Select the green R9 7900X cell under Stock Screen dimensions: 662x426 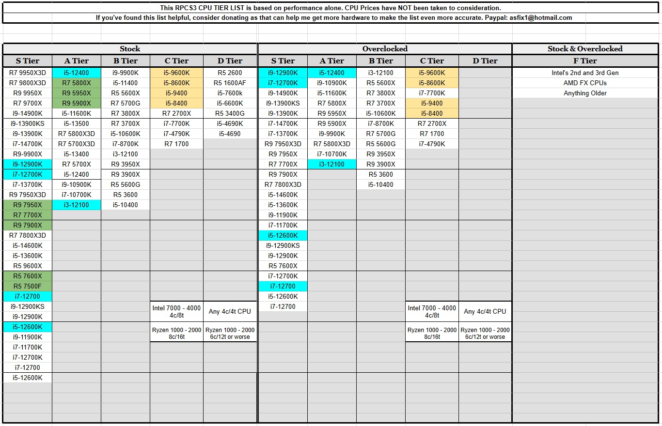[x=28, y=225]
